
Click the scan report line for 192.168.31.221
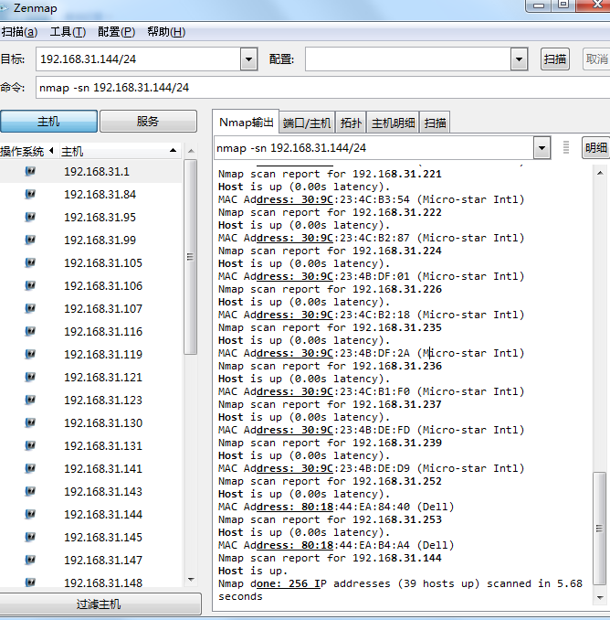[x=330, y=174]
